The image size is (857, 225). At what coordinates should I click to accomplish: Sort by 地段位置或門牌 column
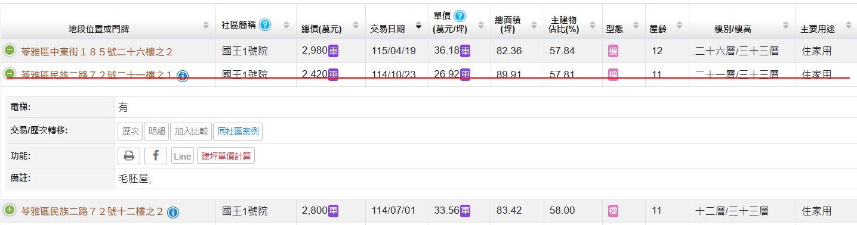coord(206,26)
